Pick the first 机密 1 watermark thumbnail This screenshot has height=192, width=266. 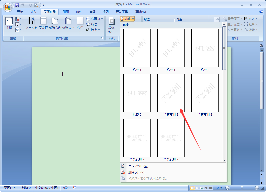click(137, 48)
